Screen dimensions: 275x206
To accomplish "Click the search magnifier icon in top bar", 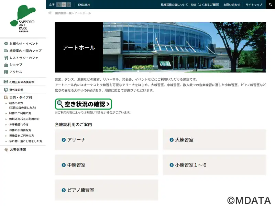I will 270,5.
